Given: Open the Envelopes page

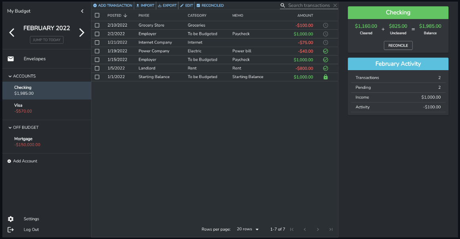Looking at the screenshot, I should (x=34, y=59).
